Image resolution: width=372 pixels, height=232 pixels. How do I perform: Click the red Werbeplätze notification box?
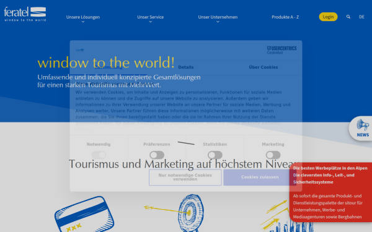[330, 192]
